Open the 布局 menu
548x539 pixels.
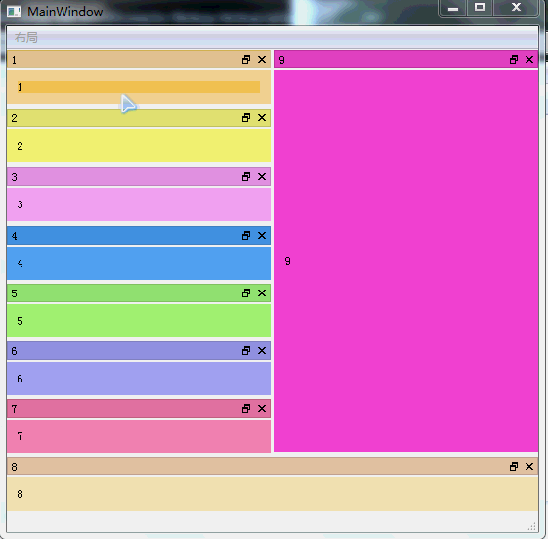(x=26, y=38)
